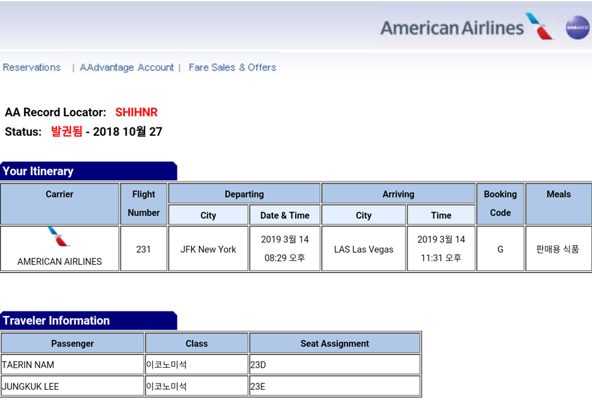592x410 pixels.
Task: Open the AAdvantage Account link
Action: (x=126, y=67)
